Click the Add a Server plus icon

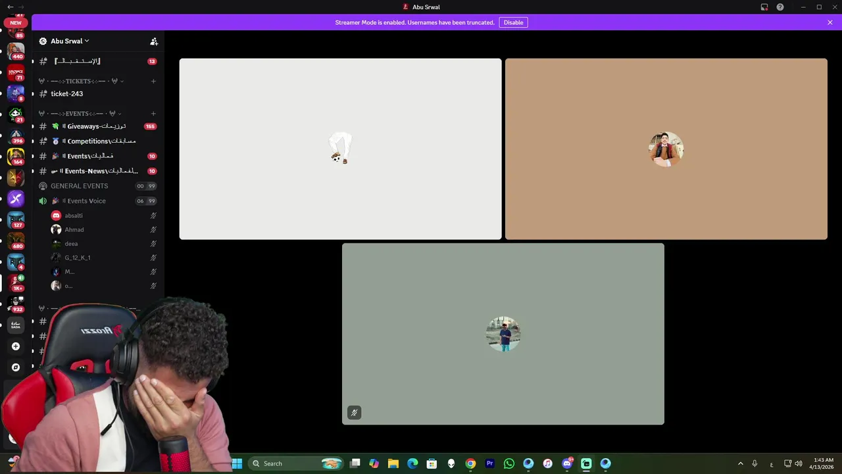coord(16,346)
